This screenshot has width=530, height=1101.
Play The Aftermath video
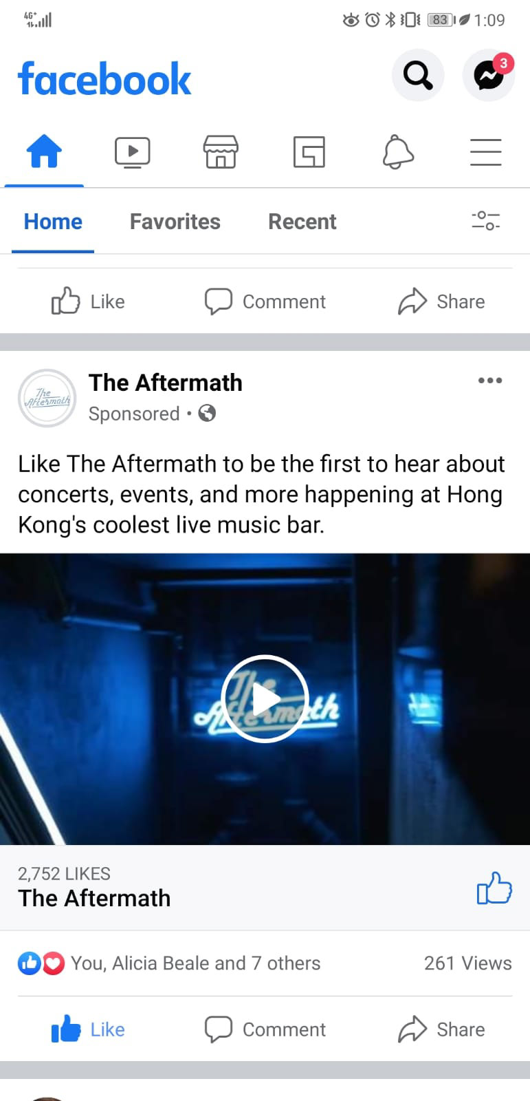tap(265, 699)
